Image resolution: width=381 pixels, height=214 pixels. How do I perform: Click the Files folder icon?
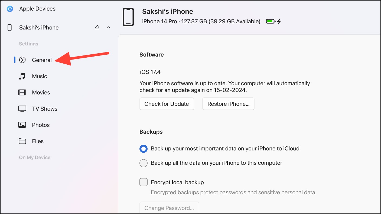(22, 141)
